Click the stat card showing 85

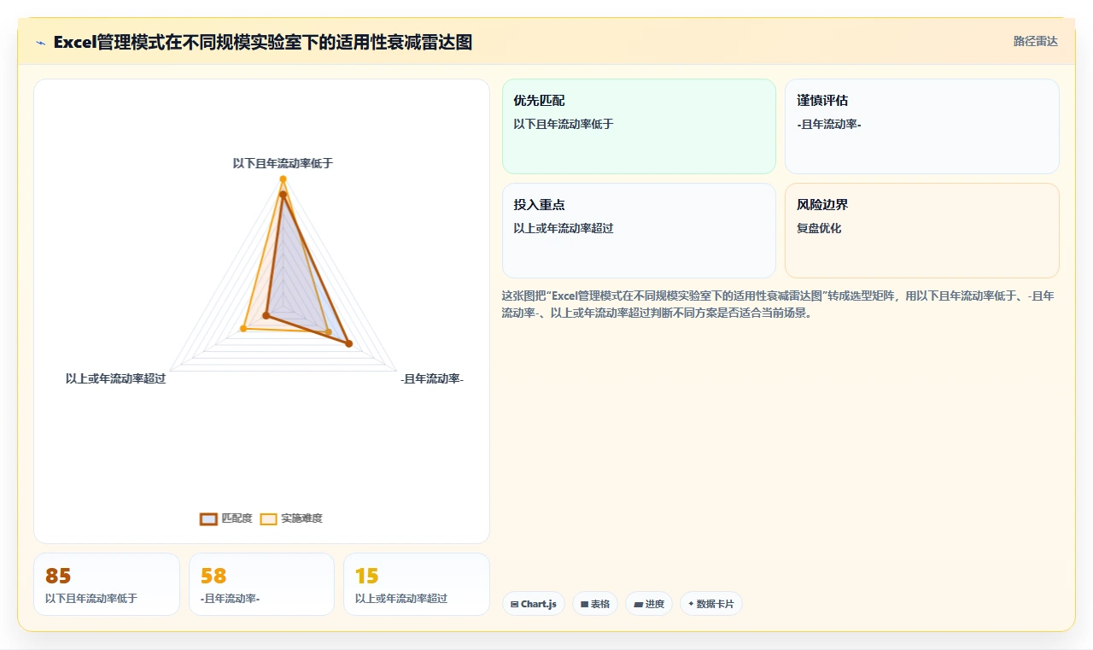(x=107, y=584)
